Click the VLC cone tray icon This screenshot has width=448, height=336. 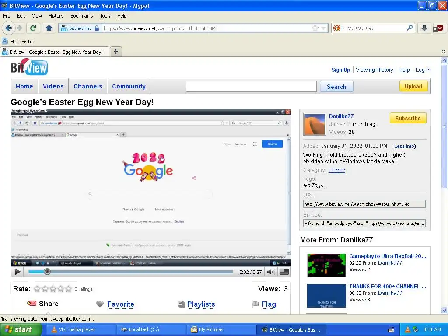[408, 329]
